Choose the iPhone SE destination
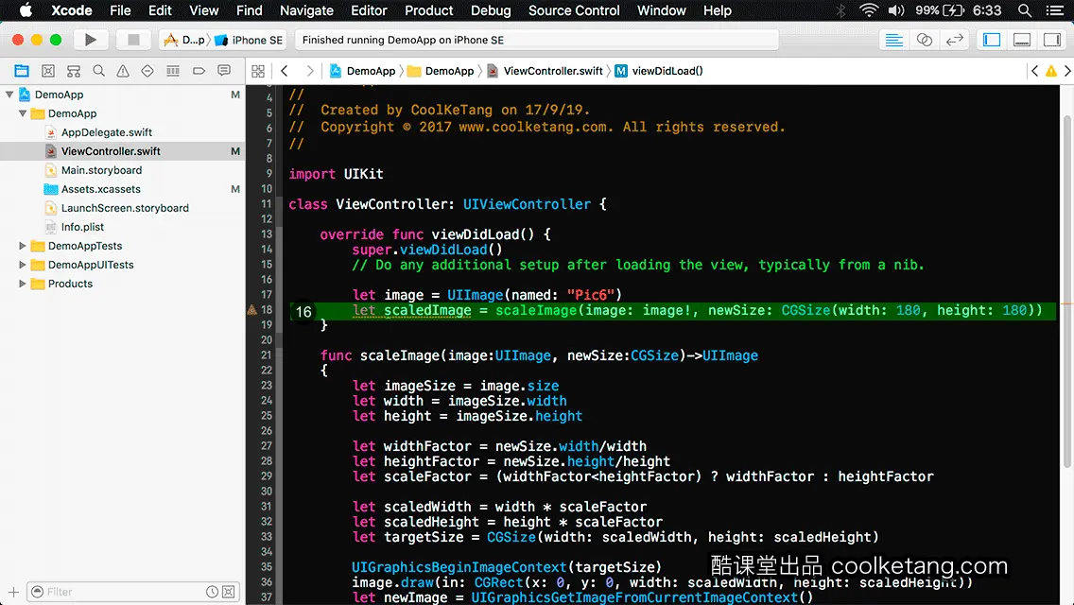Image resolution: width=1074 pixels, height=605 pixels. (x=250, y=40)
